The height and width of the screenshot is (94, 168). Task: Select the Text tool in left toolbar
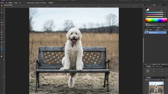pyautogui.click(x=2, y=52)
